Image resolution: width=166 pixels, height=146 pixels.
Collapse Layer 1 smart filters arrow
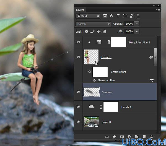point(155,57)
